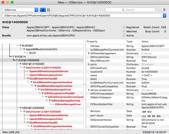Select the kUSBSleepPortCurrentLimit property
The width and height of the screenshot is (169, 134).
(x=128, y=50)
